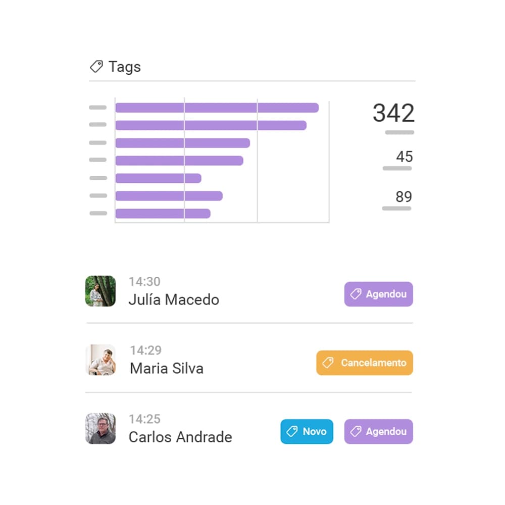Click the tag icon in the Novo badge
Image resolution: width=505 pixels, height=505 pixels.
click(x=292, y=431)
